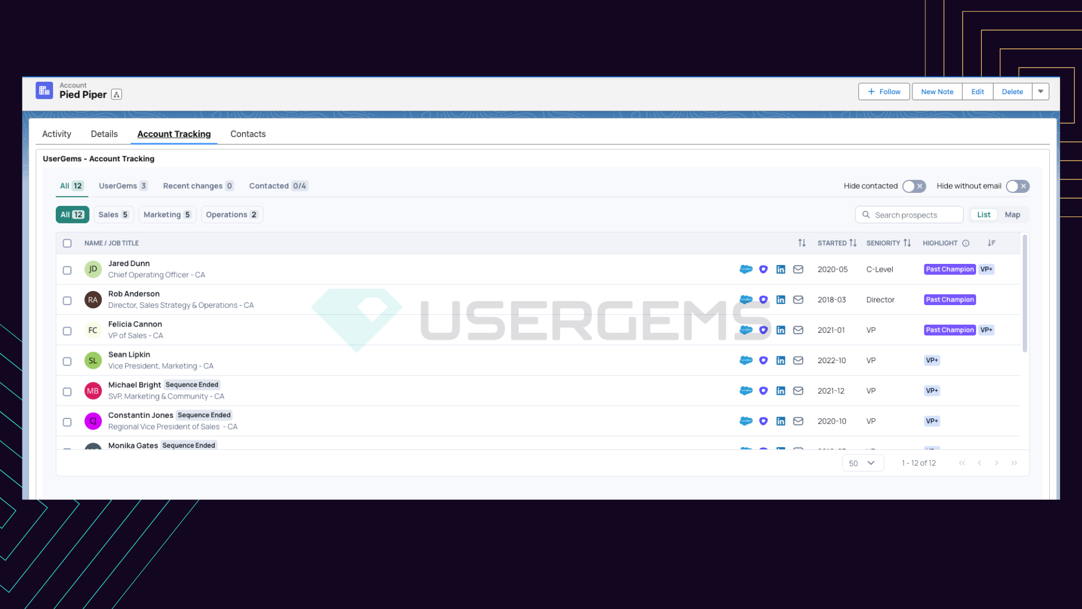The width and height of the screenshot is (1082, 609).
Task: Switch to the Contacts tab
Action: click(248, 134)
